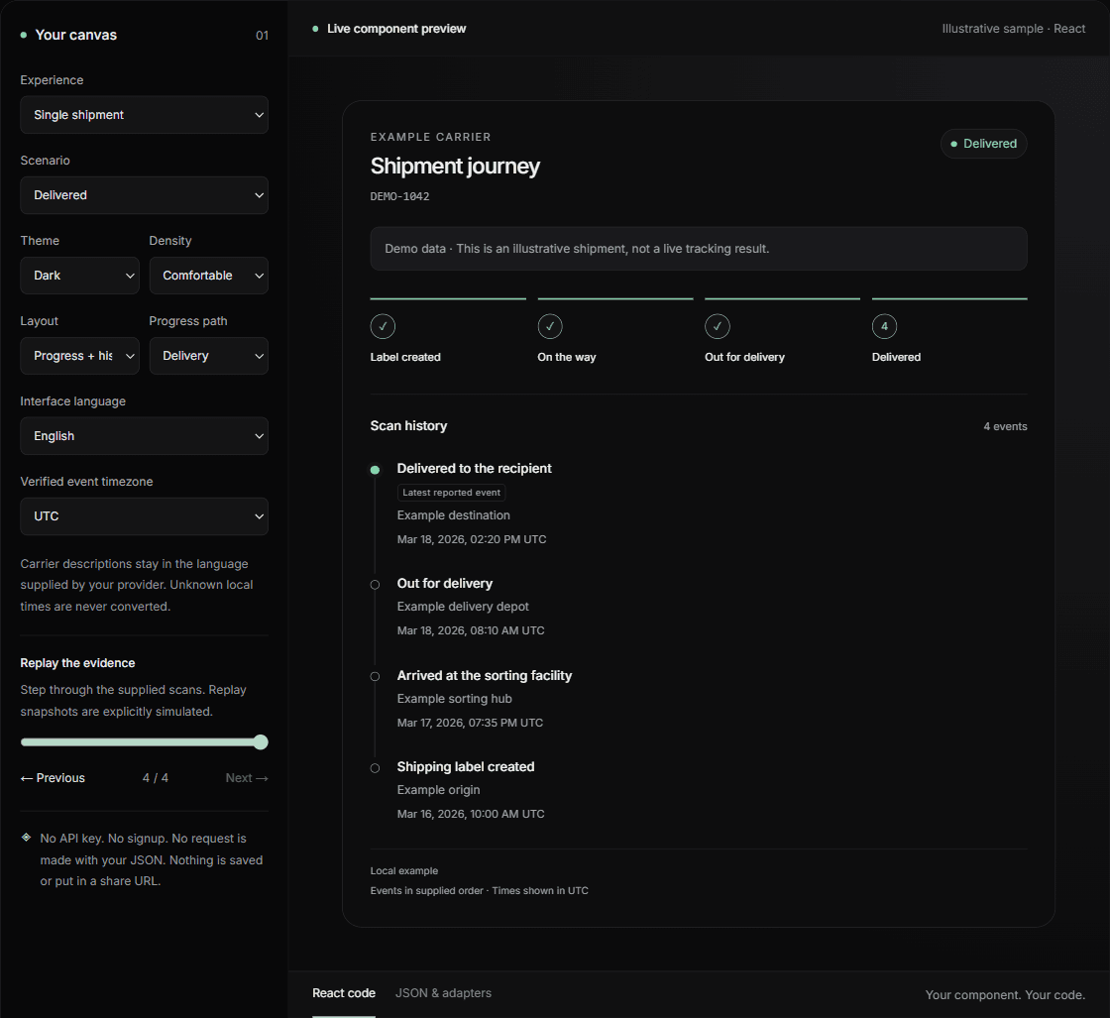This screenshot has width=1110, height=1018.
Task: Open the Density dropdown set to Comfortable
Action: (209, 276)
